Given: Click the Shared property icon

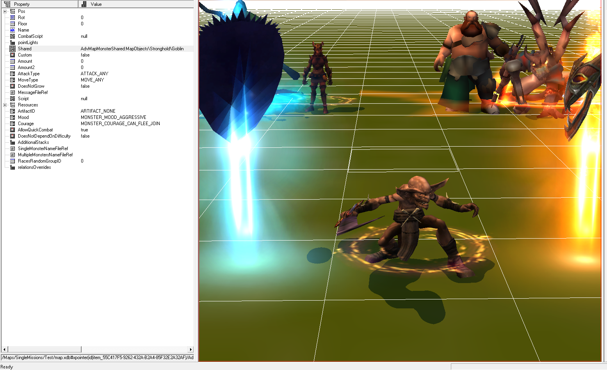Looking at the screenshot, I should (12, 49).
